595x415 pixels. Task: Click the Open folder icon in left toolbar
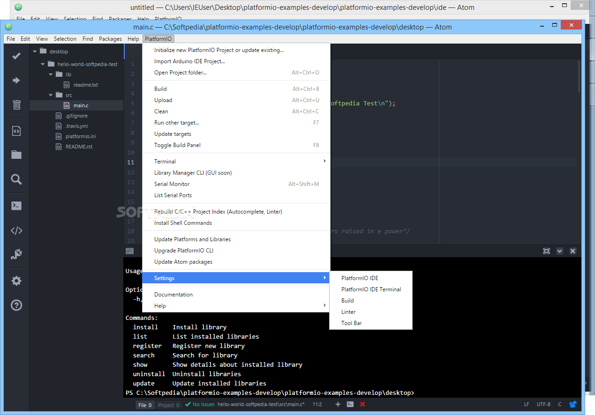click(x=16, y=155)
